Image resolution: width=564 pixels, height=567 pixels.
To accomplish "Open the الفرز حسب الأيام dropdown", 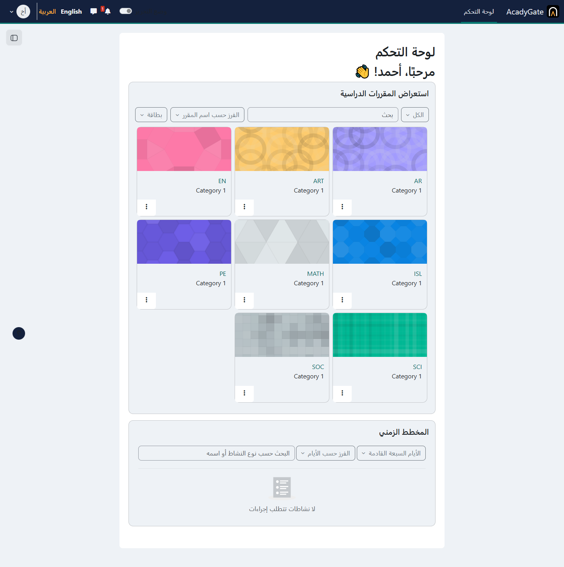I will (325, 453).
